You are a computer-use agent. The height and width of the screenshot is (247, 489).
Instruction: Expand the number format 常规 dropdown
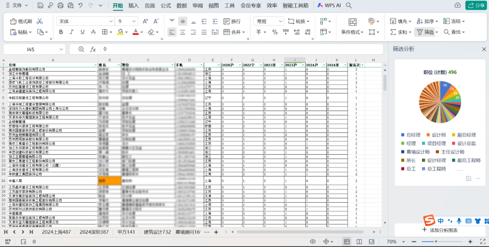pyautogui.click(x=281, y=21)
